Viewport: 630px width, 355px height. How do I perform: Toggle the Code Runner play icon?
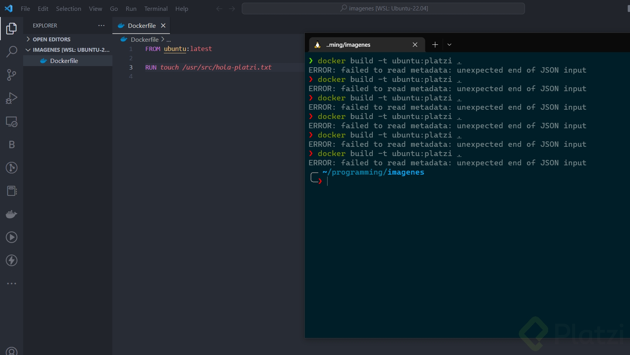click(12, 237)
